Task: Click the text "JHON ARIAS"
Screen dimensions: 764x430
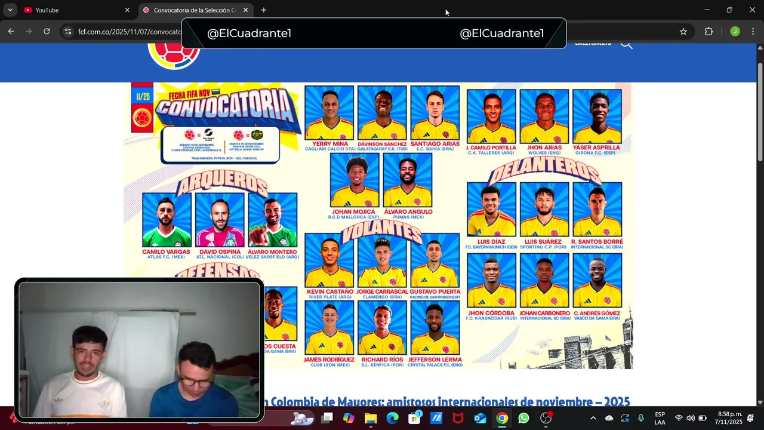Action: (x=544, y=148)
